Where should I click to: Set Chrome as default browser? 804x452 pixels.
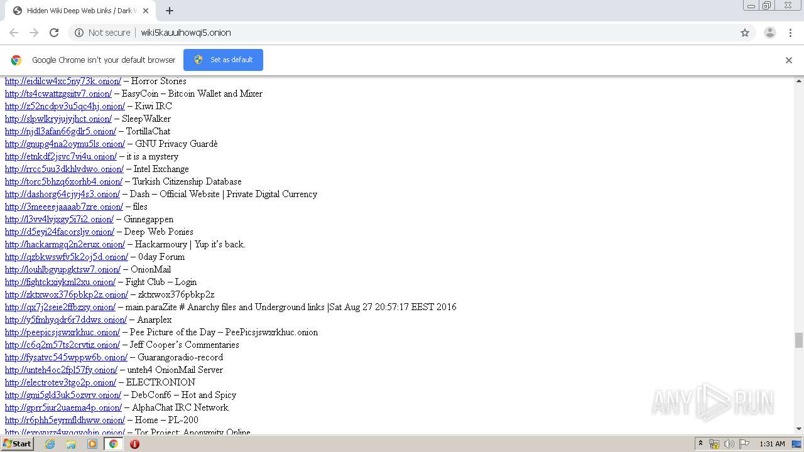[x=223, y=60]
